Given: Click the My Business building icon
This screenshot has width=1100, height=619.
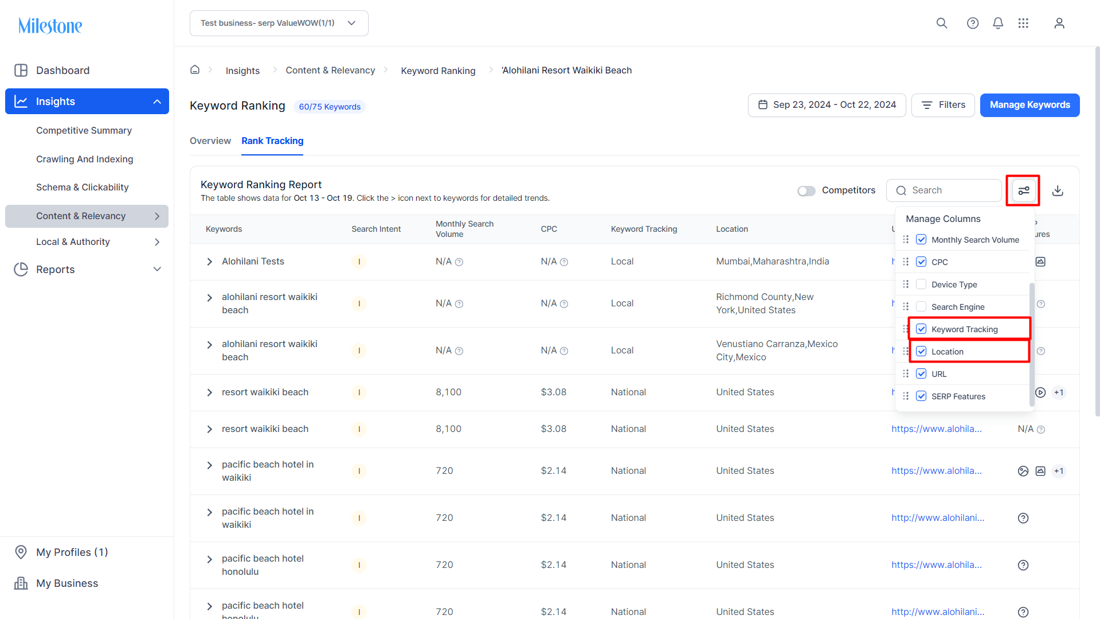Looking at the screenshot, I should point(21,583).
